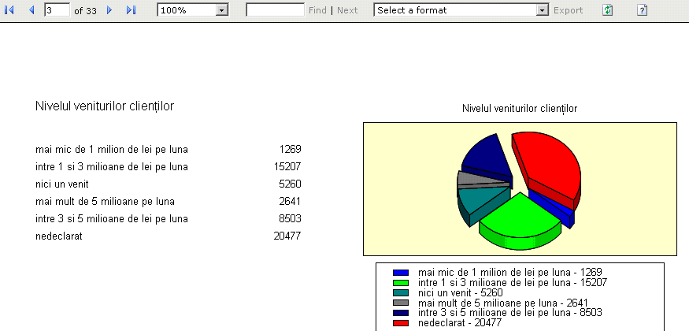689x331 pixels.
Task: Refresh the report with the green icon
Action: 608,9
